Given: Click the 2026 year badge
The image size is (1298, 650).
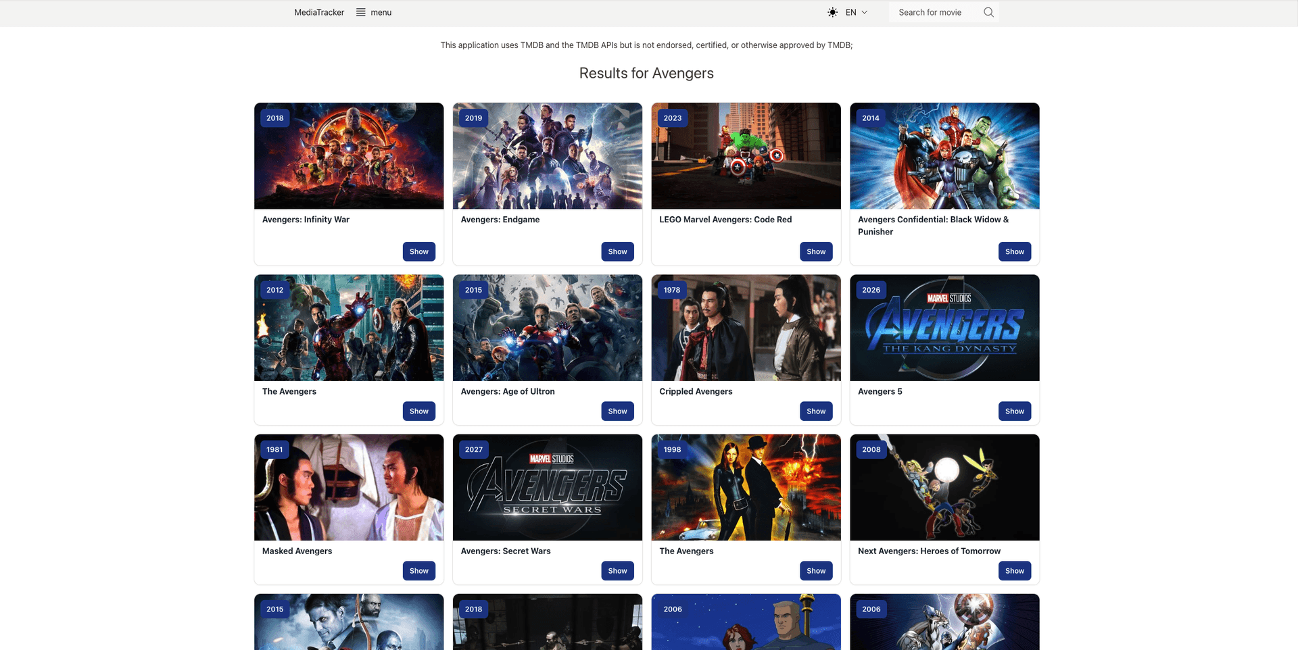Looking at the screenshot, I should coord(871,290).
